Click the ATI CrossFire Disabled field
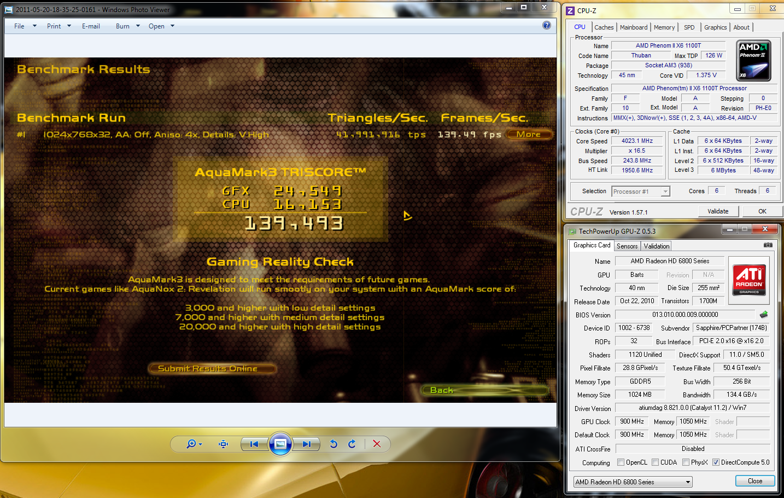 693,449
